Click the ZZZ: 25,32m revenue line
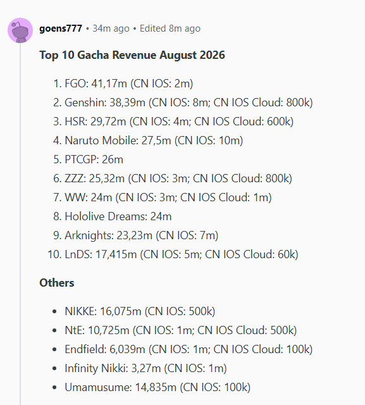 click(178, 178)
